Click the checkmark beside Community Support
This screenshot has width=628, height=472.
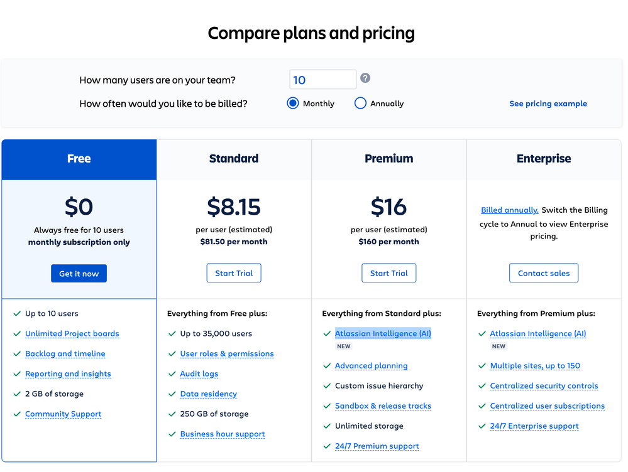(17, 414)
